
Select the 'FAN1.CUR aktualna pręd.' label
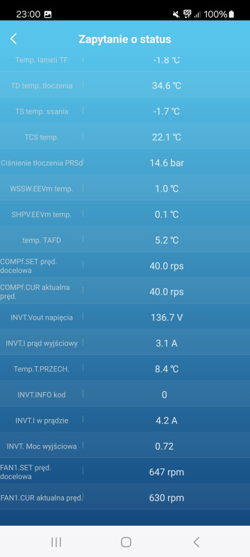(x=42, y=498)
